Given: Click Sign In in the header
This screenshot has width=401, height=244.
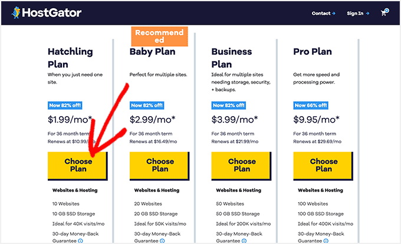Looking at the screenshot, I should [x=358, y=13].
